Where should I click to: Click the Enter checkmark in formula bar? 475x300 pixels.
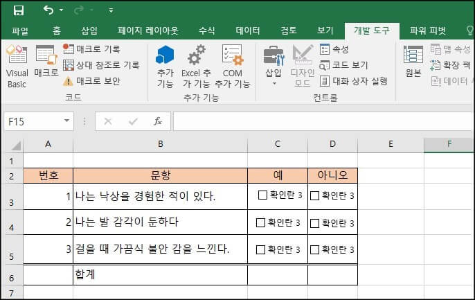point(133,121)
